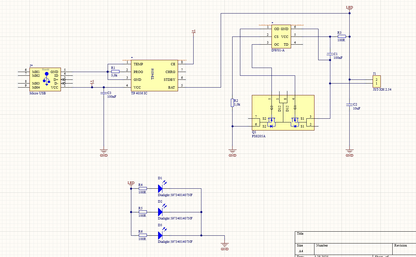Click the 'TP 4056 IC' comment text
The height and width of the screenshot is (257, 416).
click(139, 93)
